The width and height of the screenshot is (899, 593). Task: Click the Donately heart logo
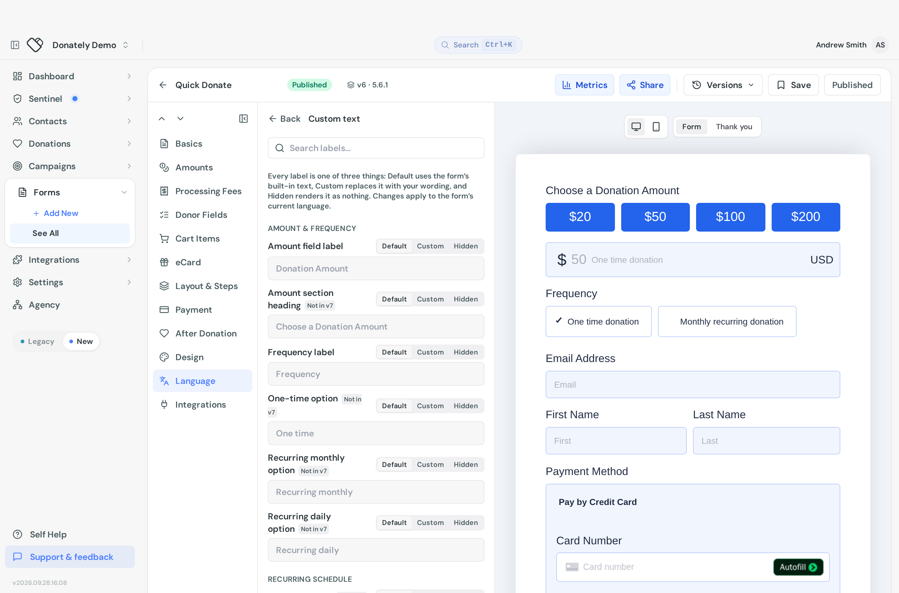click(x=35, y=45)
